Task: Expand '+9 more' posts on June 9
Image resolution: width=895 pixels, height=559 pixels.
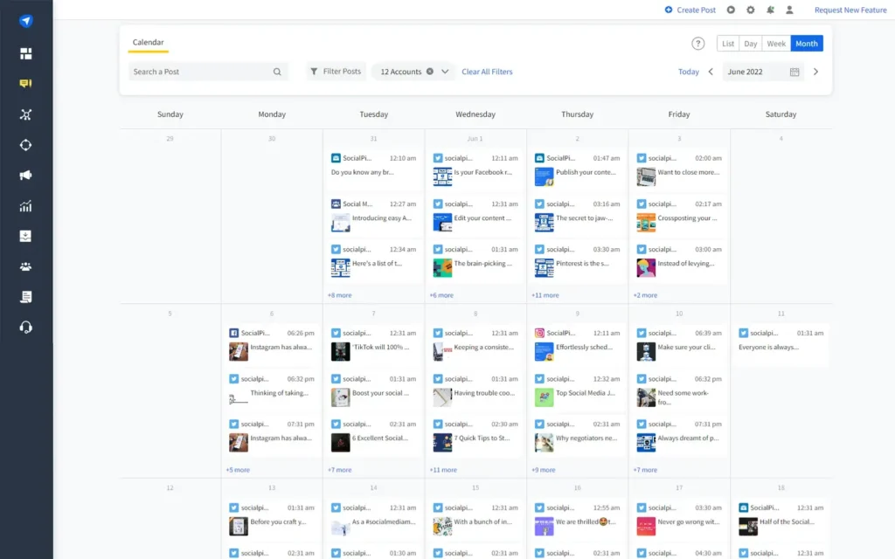Action: [x=544, y=470]
